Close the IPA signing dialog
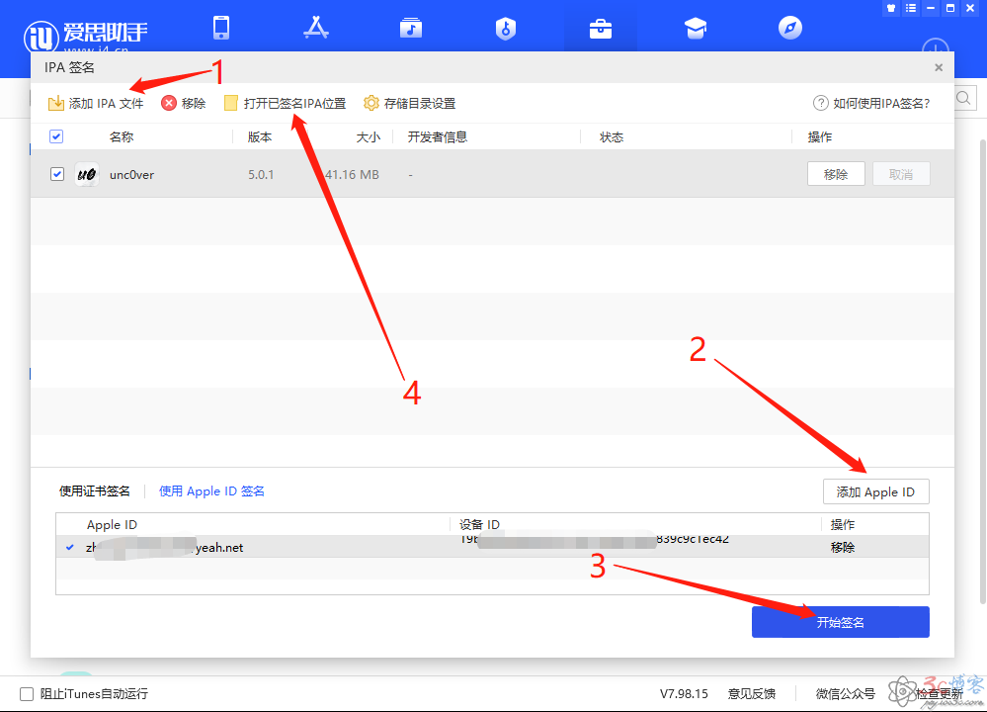Viewport: 987px width, 712px height. (x=939, y=67)
